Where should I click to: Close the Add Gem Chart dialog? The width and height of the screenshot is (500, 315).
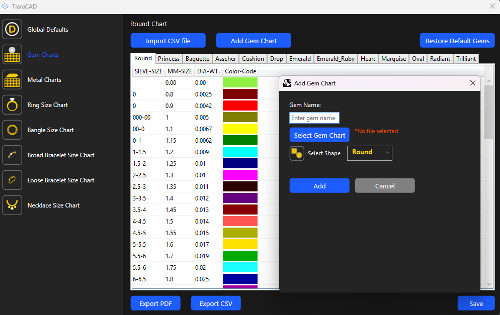pos(472,83)
